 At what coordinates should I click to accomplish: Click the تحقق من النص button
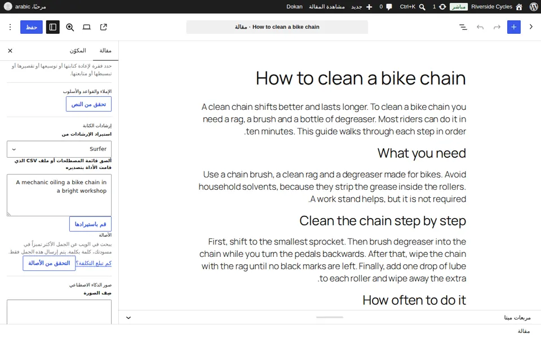point(88,104)
